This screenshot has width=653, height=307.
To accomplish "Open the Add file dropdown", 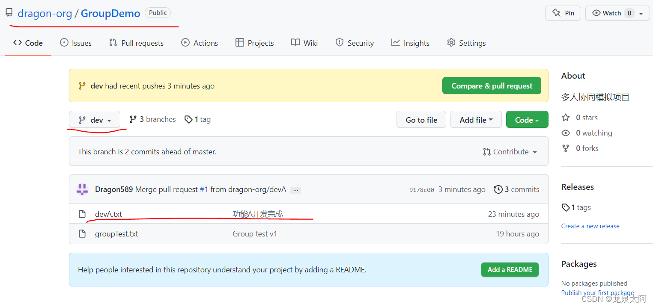I will [476, 120].
